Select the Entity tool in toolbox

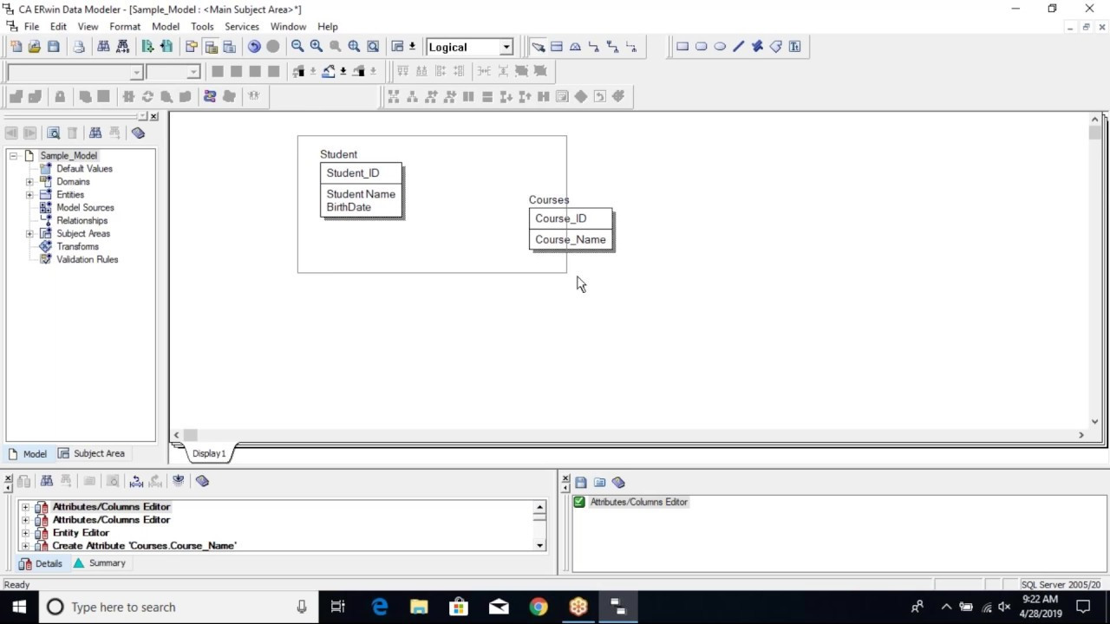[557, 47]
